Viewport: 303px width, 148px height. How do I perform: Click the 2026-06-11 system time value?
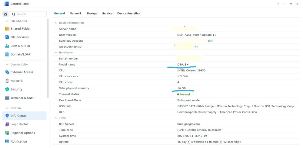pyautogui.click(x=192, y=136)
